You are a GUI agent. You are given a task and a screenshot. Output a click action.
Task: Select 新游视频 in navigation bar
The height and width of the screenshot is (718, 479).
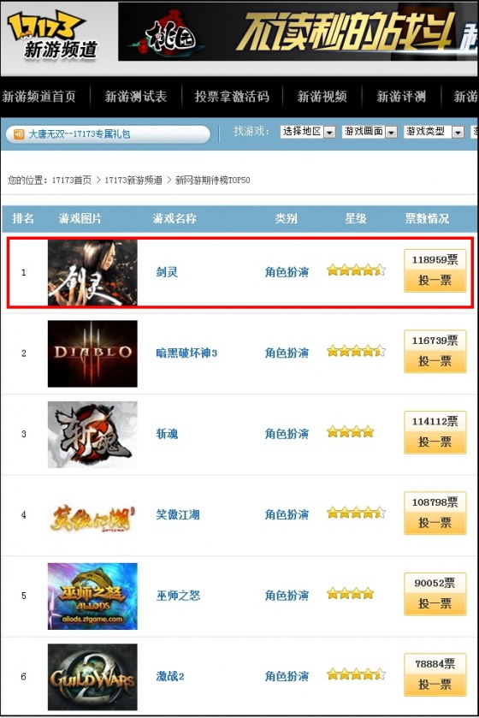click(x=322, y=97)
